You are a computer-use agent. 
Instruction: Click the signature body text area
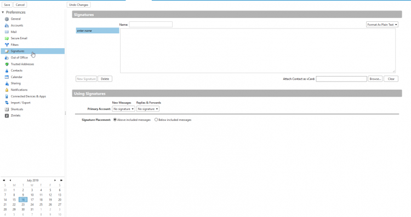[258, 51]
